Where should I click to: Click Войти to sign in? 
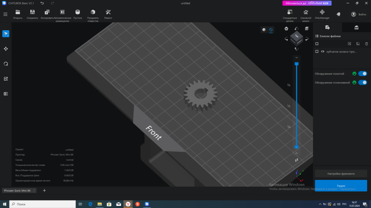pyautogui.click(x=359, y=14)
